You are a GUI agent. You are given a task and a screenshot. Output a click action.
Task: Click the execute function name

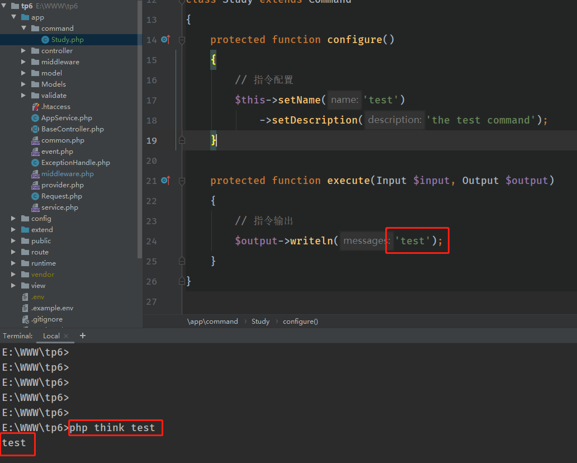pyautogui.click(x=348, y=181)
